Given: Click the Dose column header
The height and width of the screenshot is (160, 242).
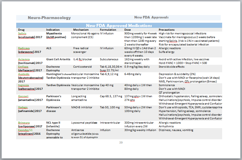Looking at the screenshot, I should point(128,30).
